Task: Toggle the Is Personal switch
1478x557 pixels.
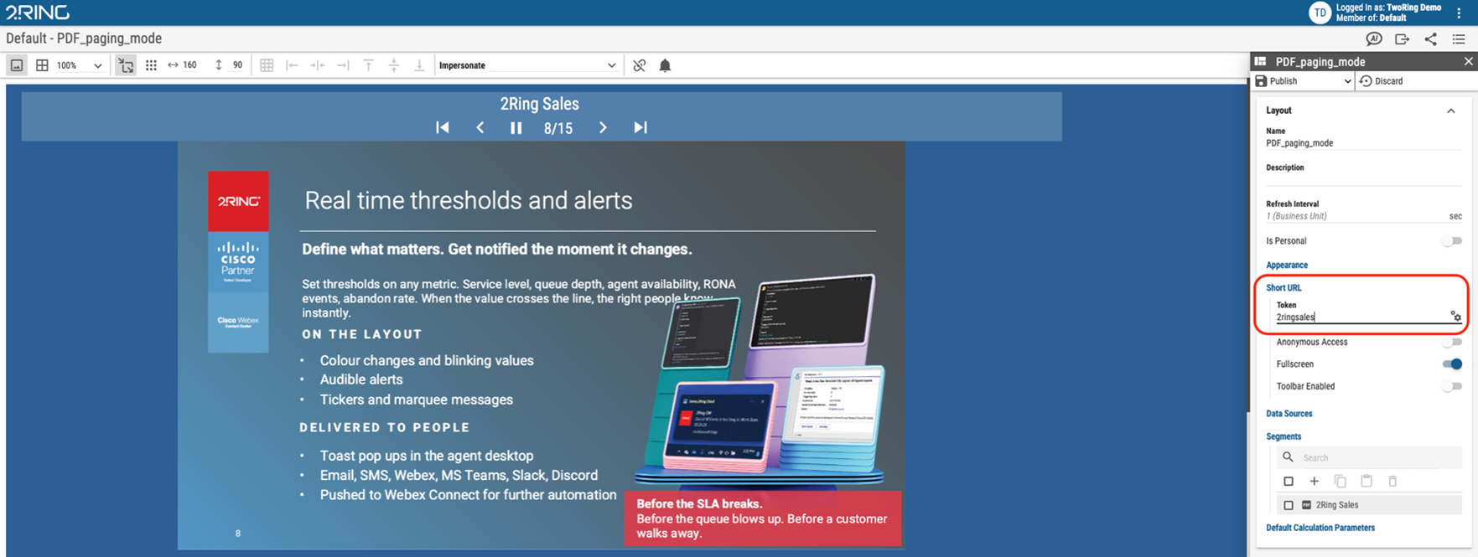Action: click(x=1452, y=241)
